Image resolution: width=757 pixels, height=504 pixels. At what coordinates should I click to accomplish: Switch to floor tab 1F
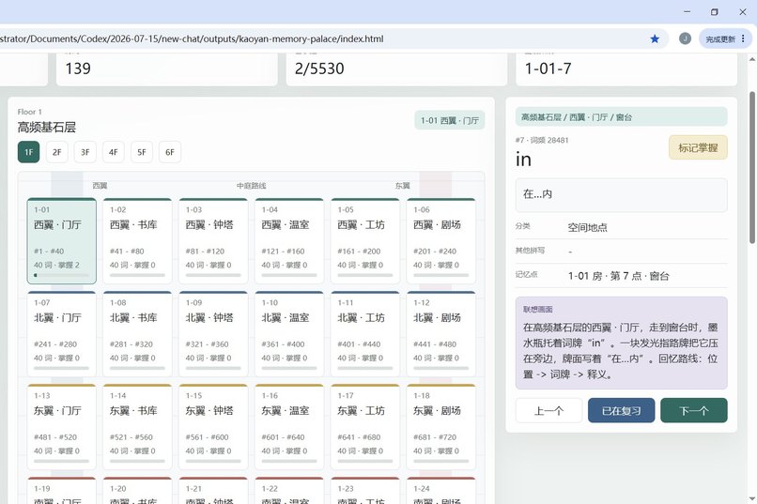click(x=28, y=152)
